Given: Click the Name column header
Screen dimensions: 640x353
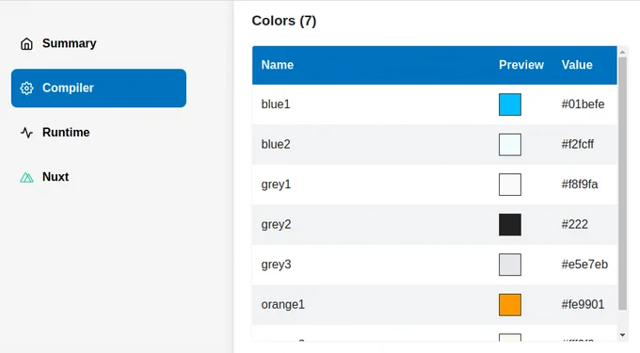Looking at the screenshot, I should click(x=277, y=65).
